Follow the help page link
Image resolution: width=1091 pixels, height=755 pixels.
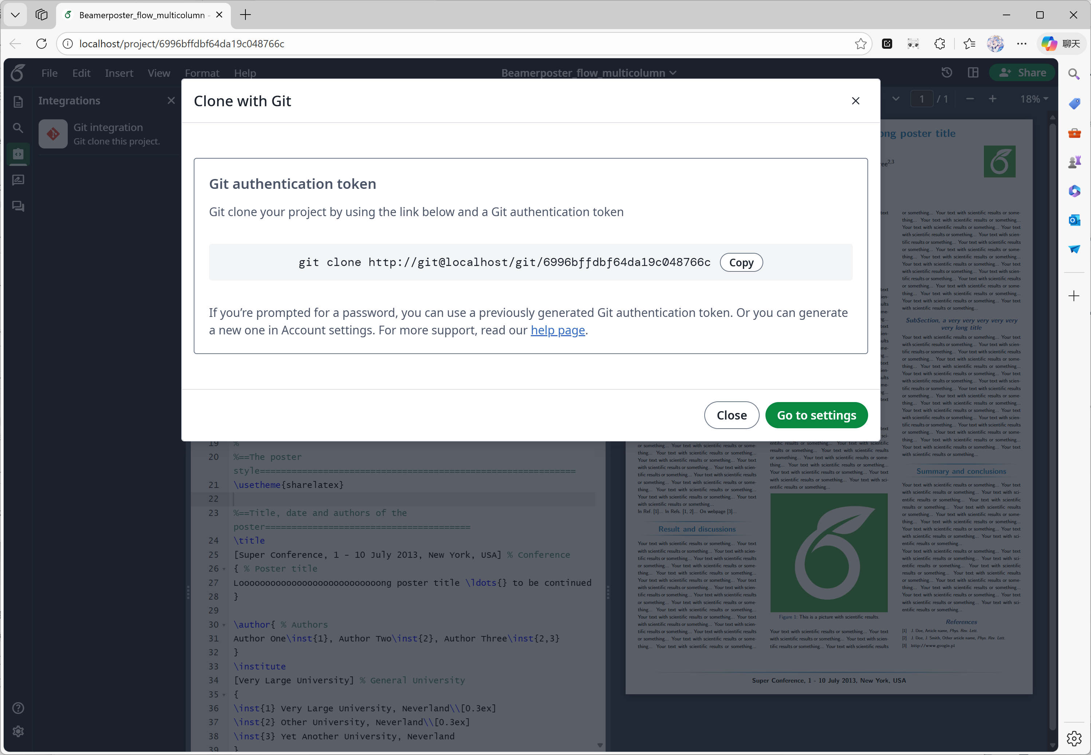click(558, 330)
